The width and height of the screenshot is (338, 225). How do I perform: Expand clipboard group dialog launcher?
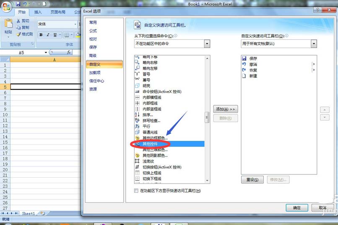[x=33, y=44]
